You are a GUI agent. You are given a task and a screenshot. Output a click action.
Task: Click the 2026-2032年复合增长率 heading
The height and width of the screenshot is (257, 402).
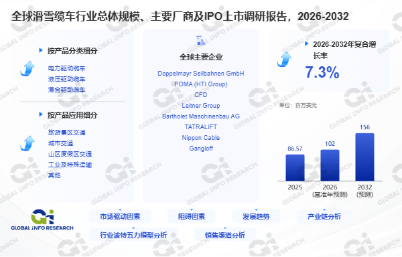[x=344, y=50]
